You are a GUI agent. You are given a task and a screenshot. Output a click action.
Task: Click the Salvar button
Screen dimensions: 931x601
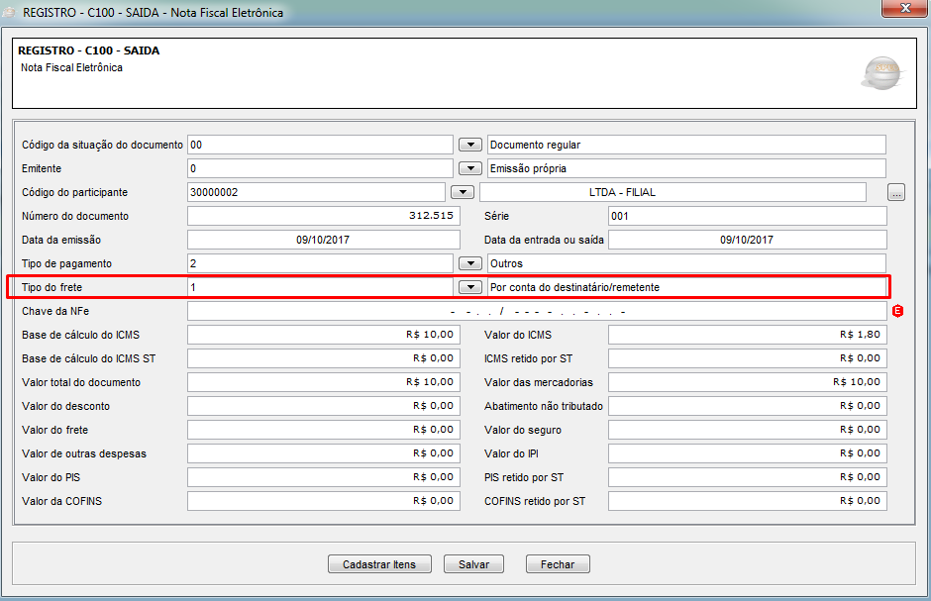point(473,564)
